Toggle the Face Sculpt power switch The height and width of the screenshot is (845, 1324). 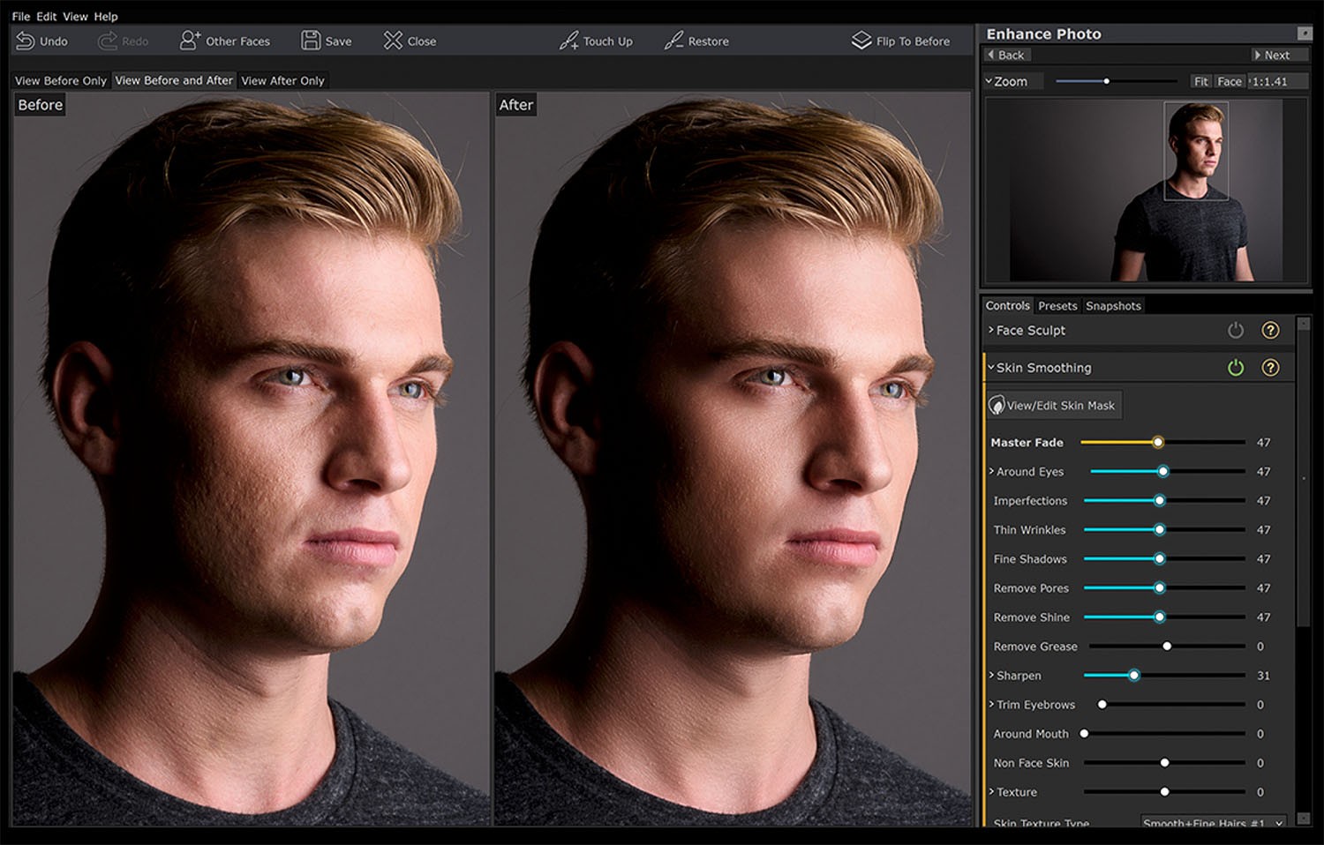coord(1236,330)
